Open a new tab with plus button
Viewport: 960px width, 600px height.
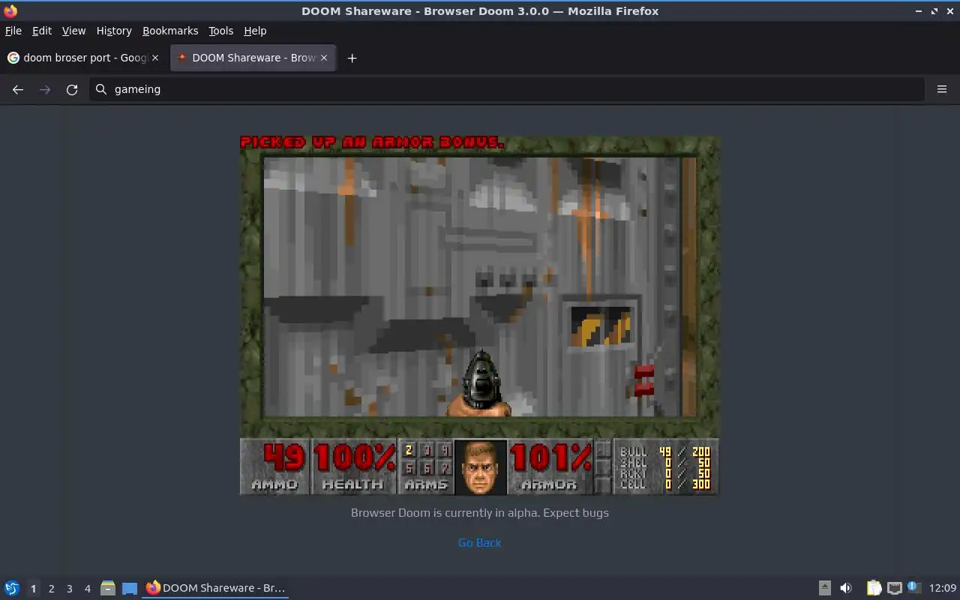[352, 58]
